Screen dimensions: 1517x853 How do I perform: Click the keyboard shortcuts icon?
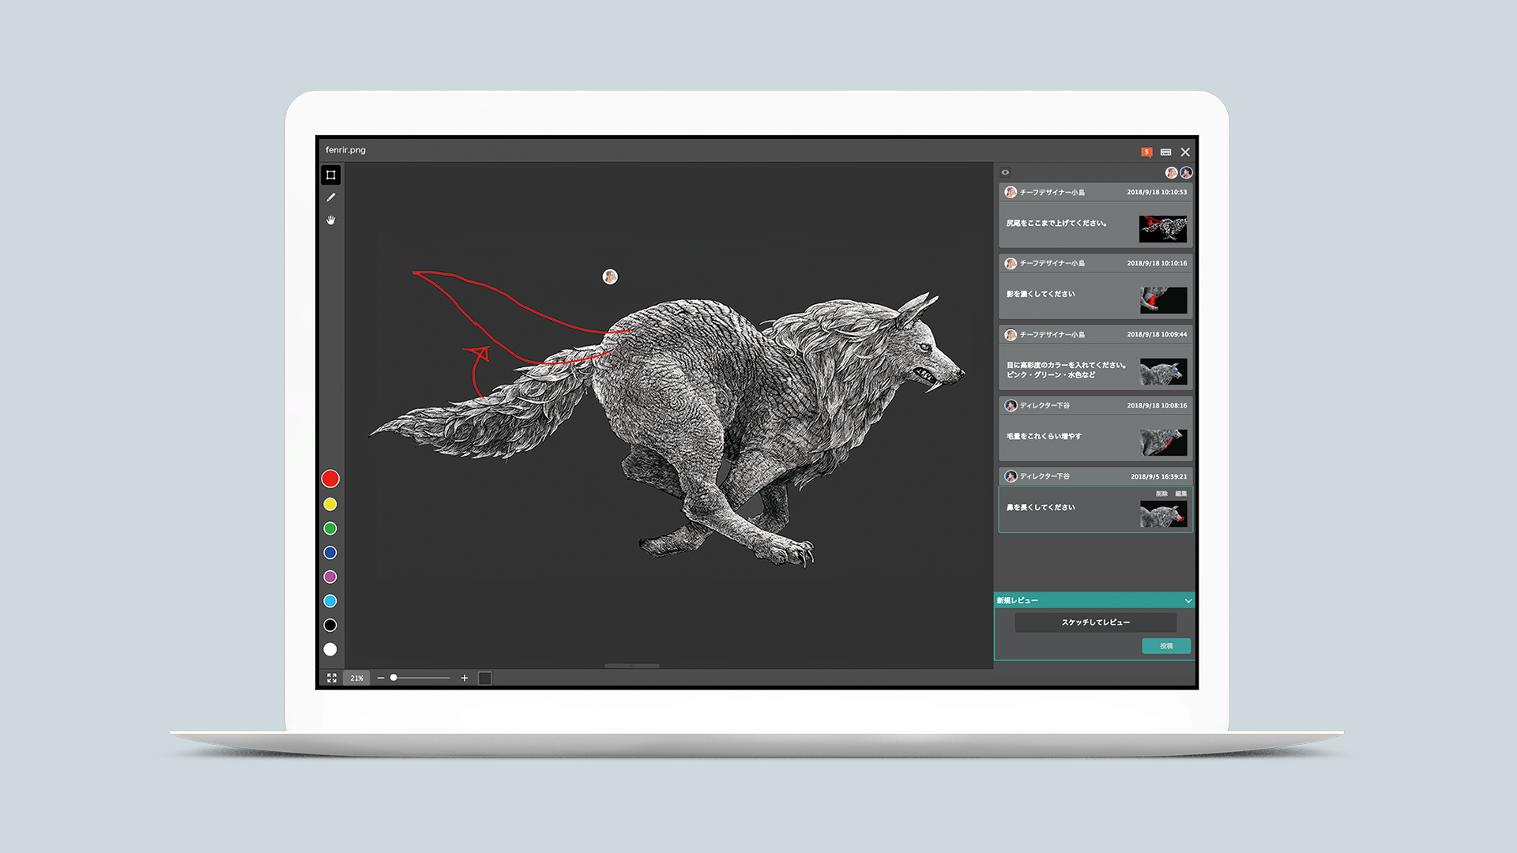[x=1165, y=152]
